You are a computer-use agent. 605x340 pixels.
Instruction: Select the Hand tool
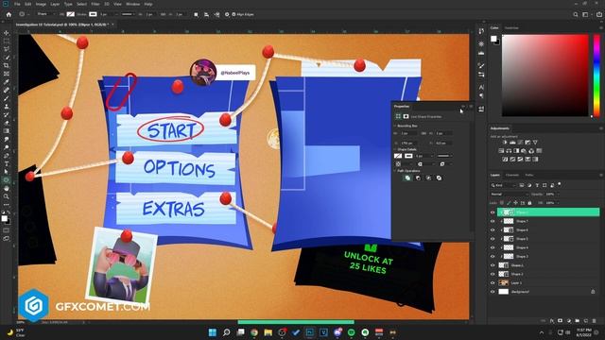coord(7,188)
